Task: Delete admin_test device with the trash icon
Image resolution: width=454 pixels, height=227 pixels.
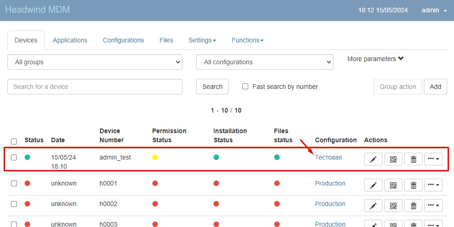Action: point(413,159)
